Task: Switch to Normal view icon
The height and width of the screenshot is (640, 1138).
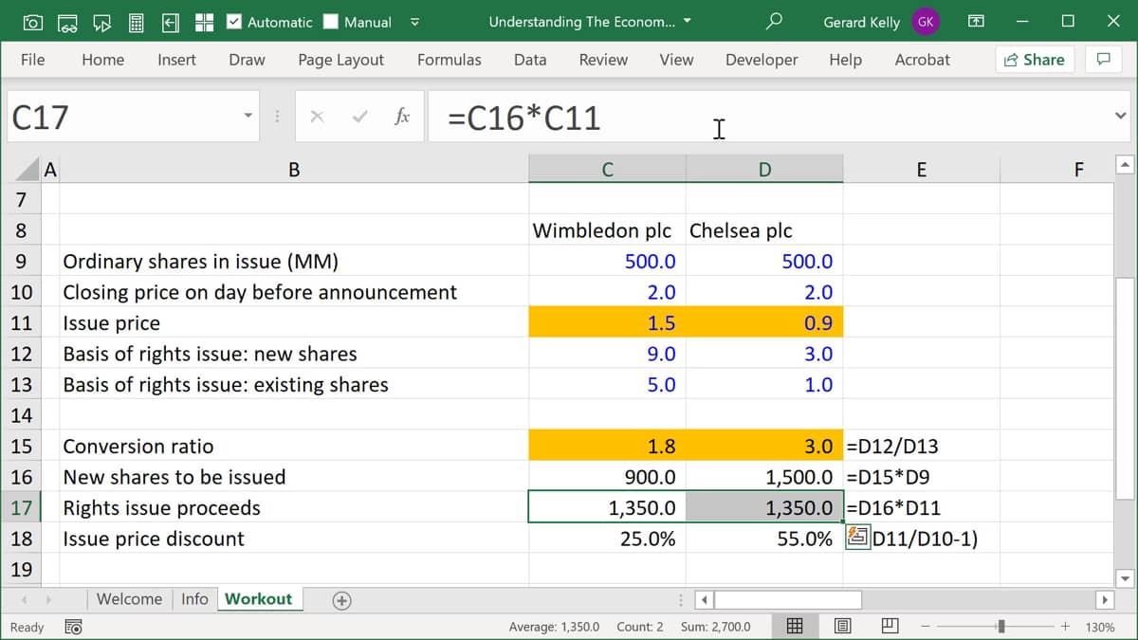Action: coord(796,626)
